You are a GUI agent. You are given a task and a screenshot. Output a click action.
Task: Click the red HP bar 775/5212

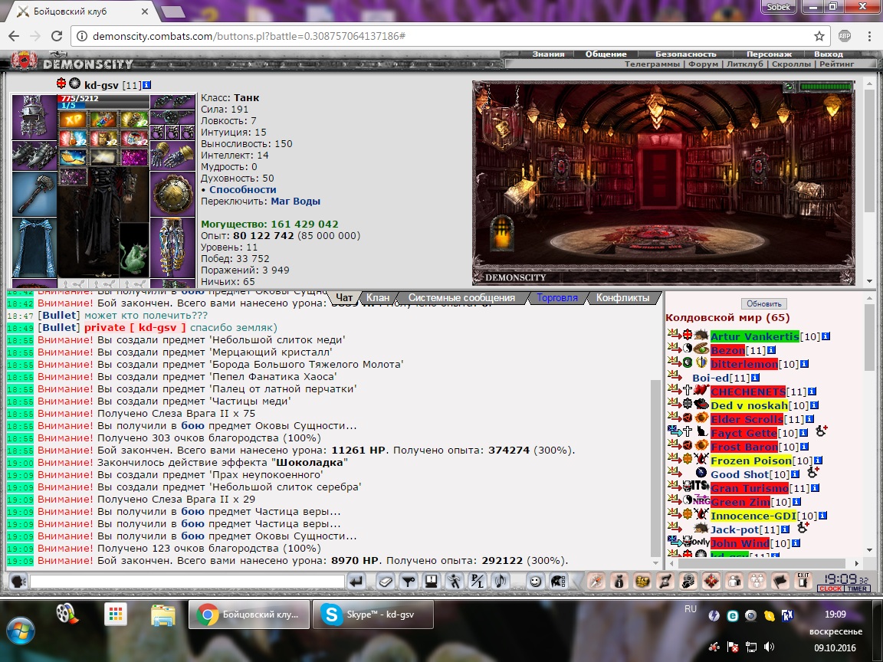pyautogui.click(x=103, y=99)
